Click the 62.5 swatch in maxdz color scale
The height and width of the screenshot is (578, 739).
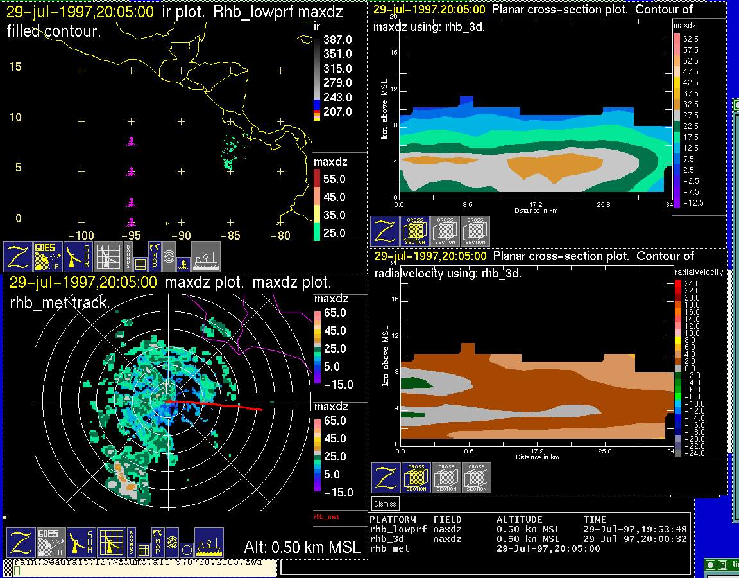point(676,39)
